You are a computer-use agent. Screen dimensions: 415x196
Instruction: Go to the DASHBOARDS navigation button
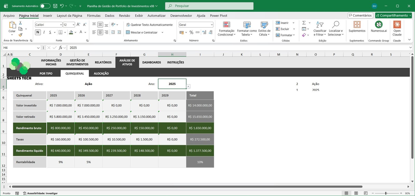click(151, 62)
